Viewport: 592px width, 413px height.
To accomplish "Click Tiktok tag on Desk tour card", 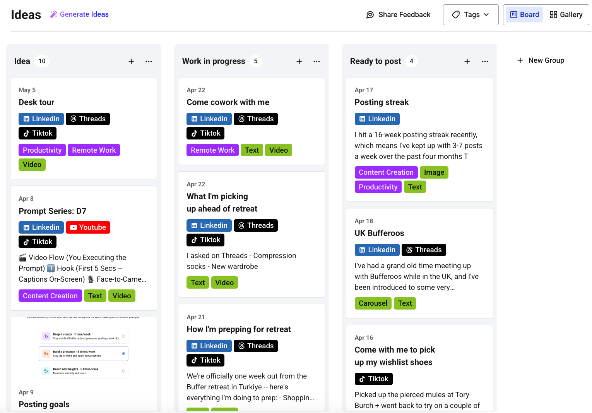I will [38, 133].
